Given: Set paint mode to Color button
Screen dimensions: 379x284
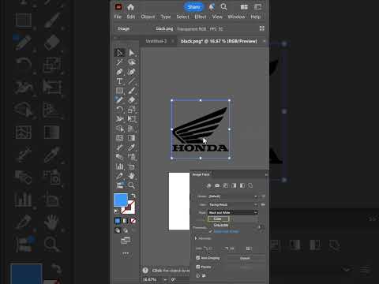Looking at the screenshot, I should click(x=118, y=221).
